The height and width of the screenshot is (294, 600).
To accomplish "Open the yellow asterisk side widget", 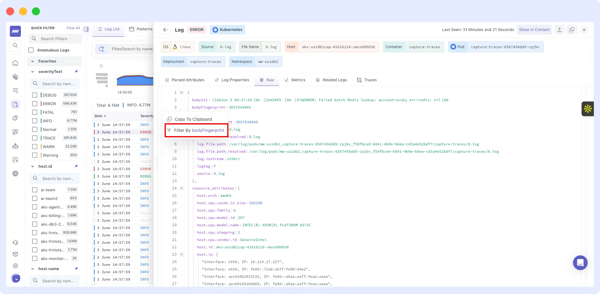I will coord(588,109).
